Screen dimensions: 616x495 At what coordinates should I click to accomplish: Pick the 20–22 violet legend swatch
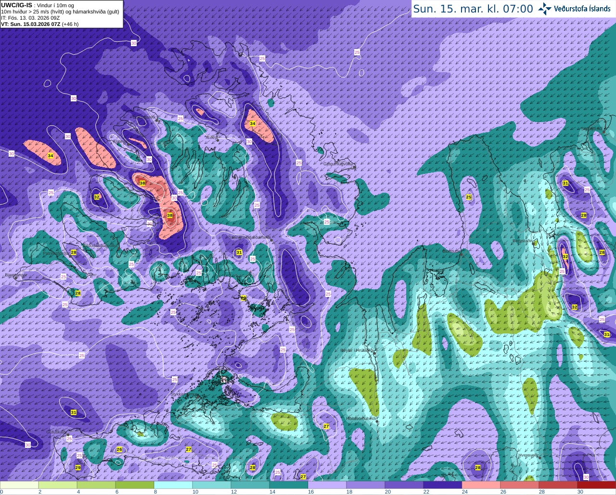(x=404, y=485)
